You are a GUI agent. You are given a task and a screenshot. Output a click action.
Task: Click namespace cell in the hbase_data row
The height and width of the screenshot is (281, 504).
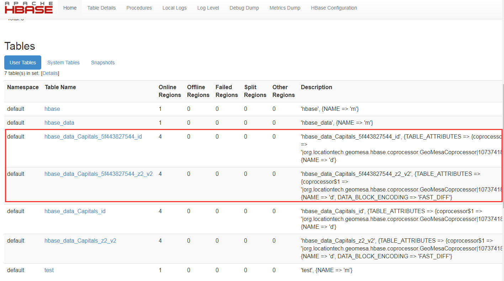[16, 123]
